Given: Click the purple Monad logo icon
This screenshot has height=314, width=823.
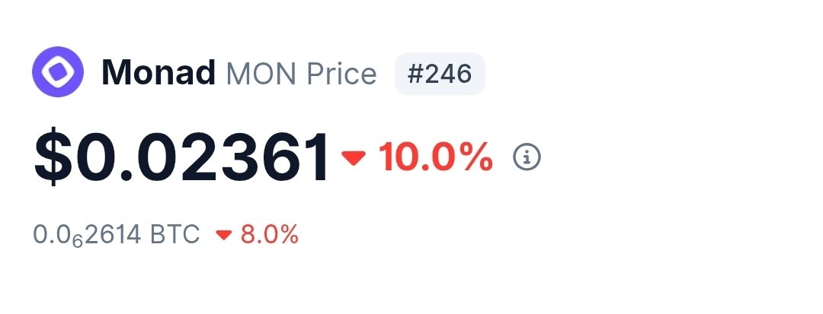Looking at the screenshot, I should click(57, 73).
